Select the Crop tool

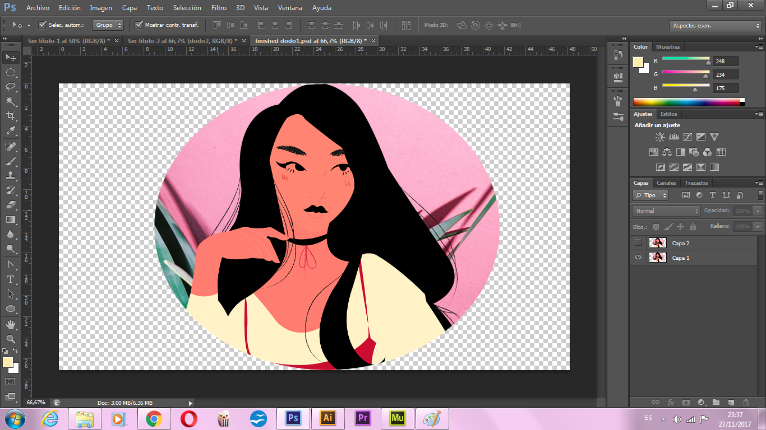coord(11,116)
